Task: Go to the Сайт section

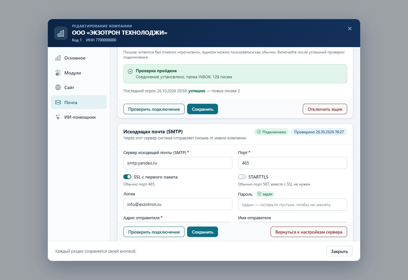Action: [79, 87]
